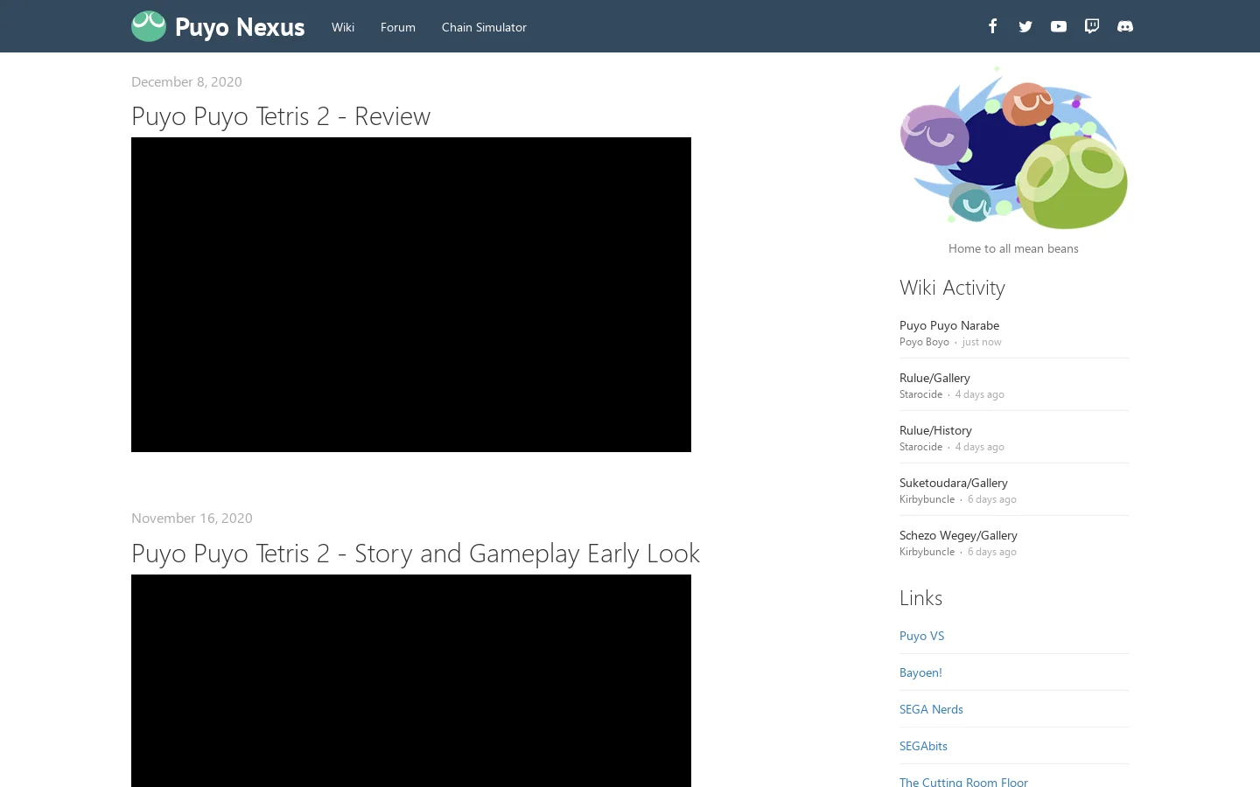This screenshot has height=787, width=1260.
Task: Click Starocide under Rulue/Gallery
Action: pyautogui.click(x=920, y=394)
